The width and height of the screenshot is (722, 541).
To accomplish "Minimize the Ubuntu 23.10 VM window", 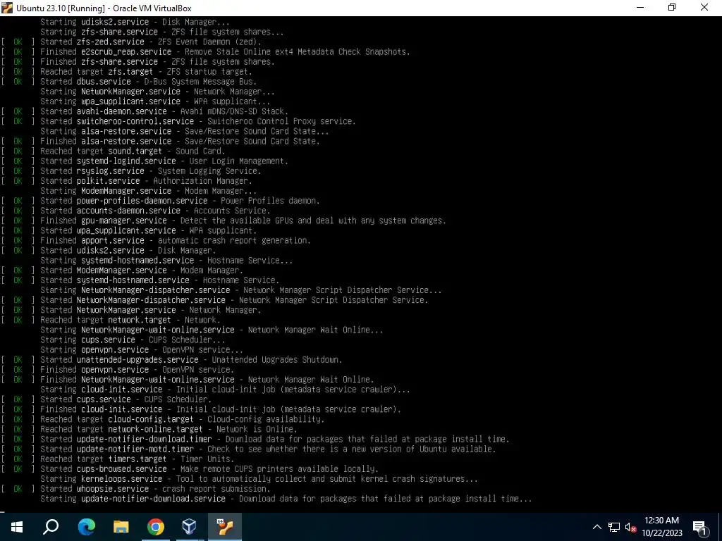I will click(640, 8).
